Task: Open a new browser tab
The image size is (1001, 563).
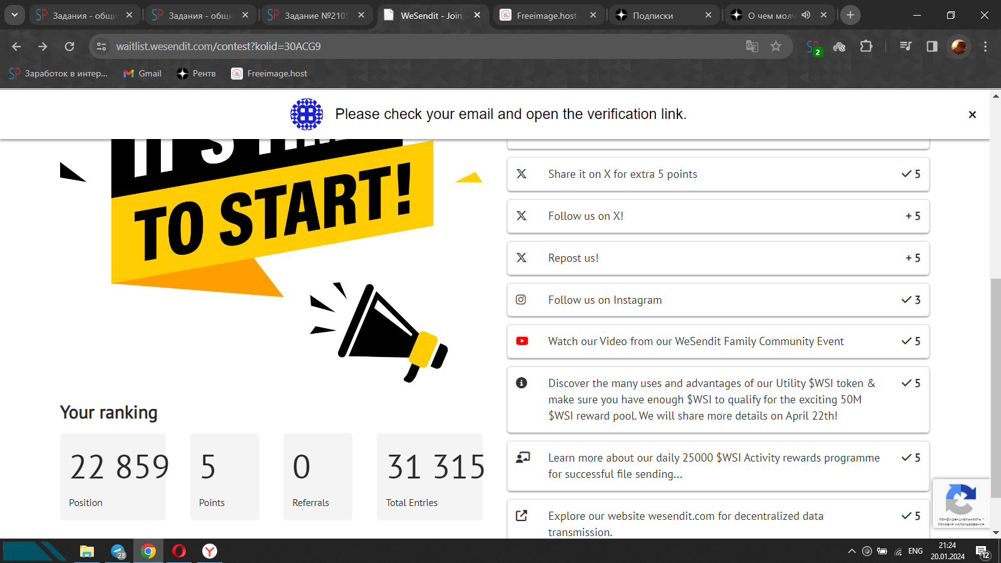Action: click(x=850, y=15)
